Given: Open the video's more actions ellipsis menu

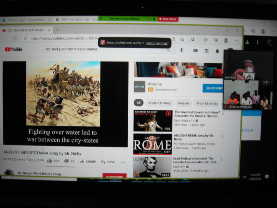Looking at the screenshot, I should (x=123, y=162).
